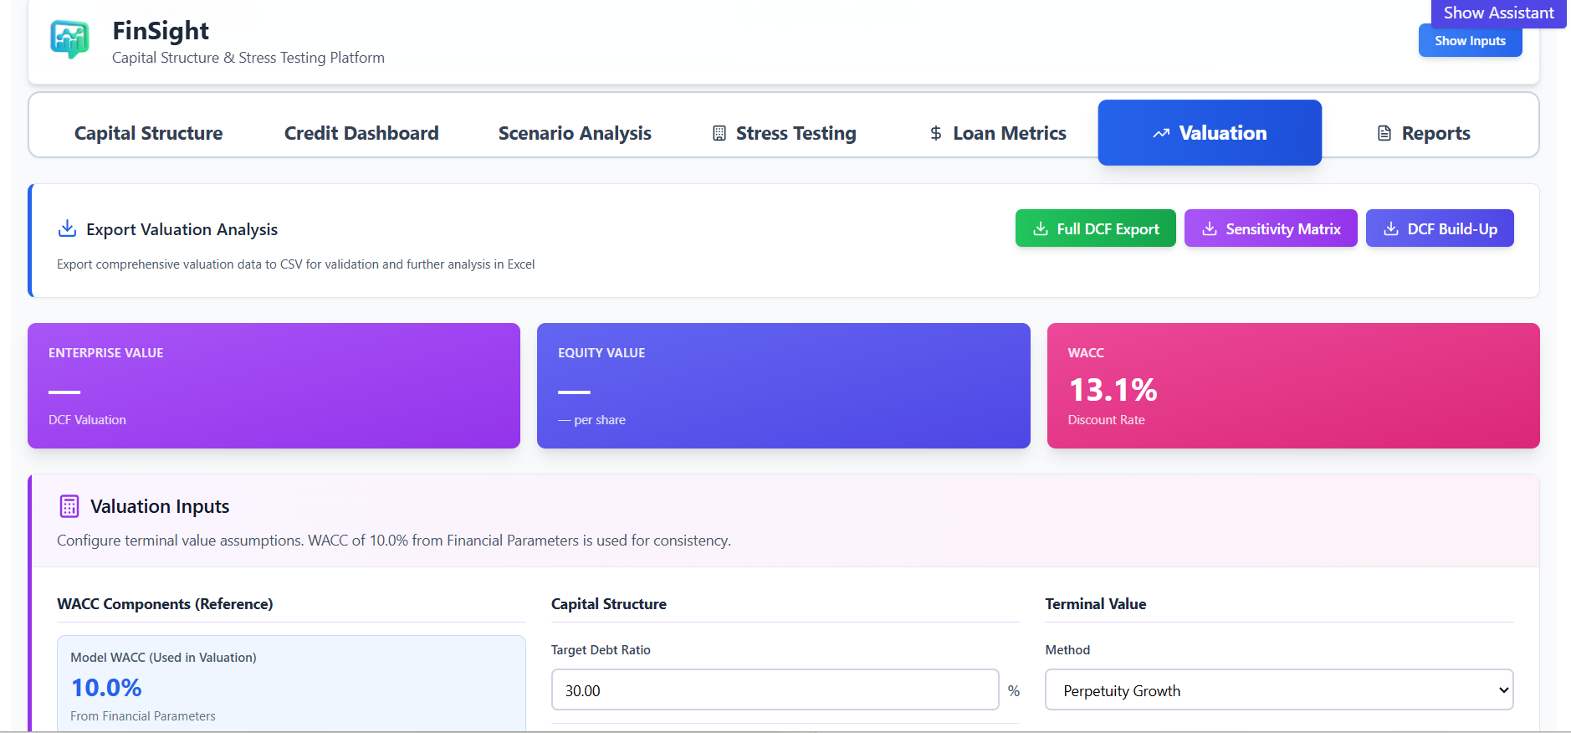This screenshot has height=733, width=1571.
Task: Click the trend arrow icon on Valuation tab
Action: pyautogui.click(x=1160, y=133)
